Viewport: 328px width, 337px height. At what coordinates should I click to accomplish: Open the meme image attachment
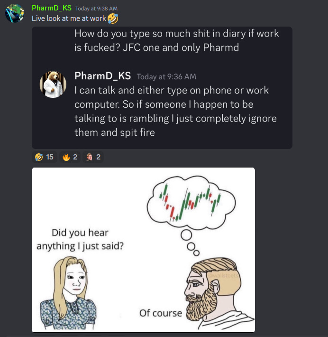pyautogui.click(x=144, y=250)
